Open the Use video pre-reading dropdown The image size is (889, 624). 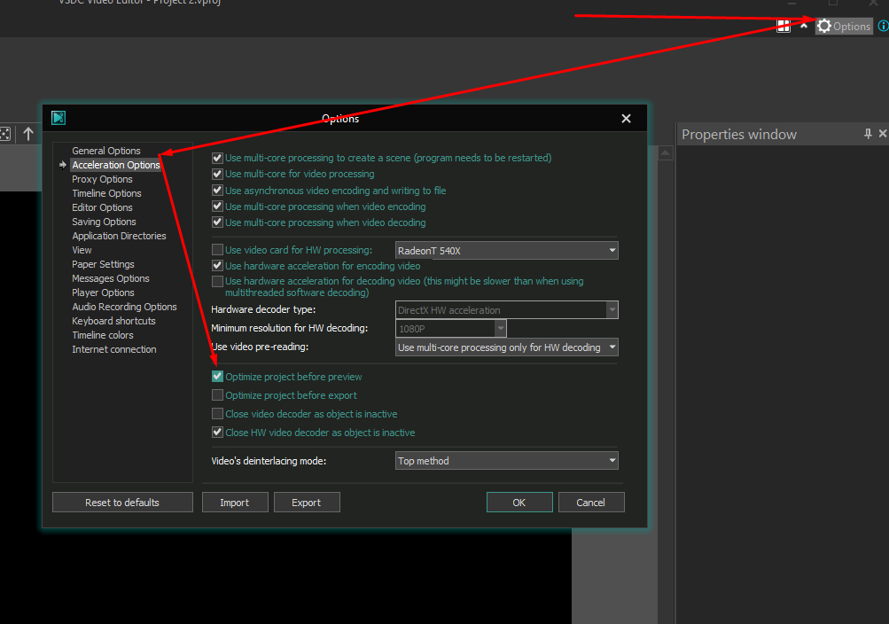coord(506,347)
